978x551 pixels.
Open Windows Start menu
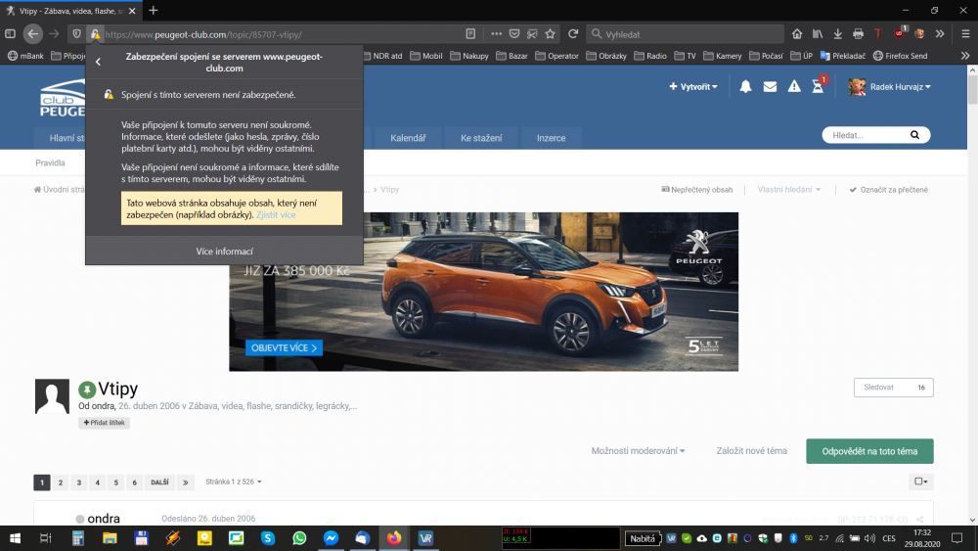(x=15, y=538)
